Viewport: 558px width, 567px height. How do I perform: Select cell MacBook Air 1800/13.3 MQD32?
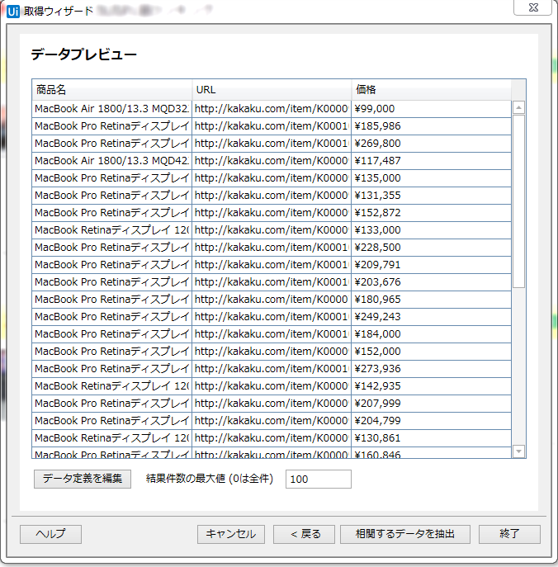(111, 109)
